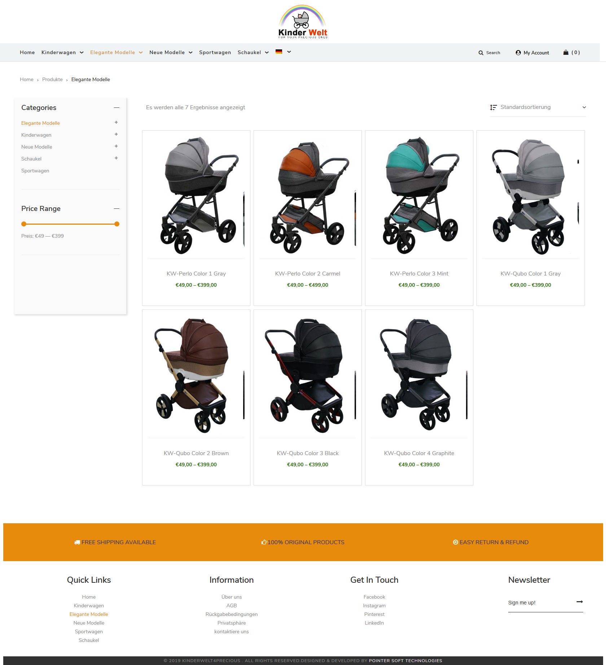Expand Elegante Modelle category plus
The image size is (606, 665).
tap(116, 122)
